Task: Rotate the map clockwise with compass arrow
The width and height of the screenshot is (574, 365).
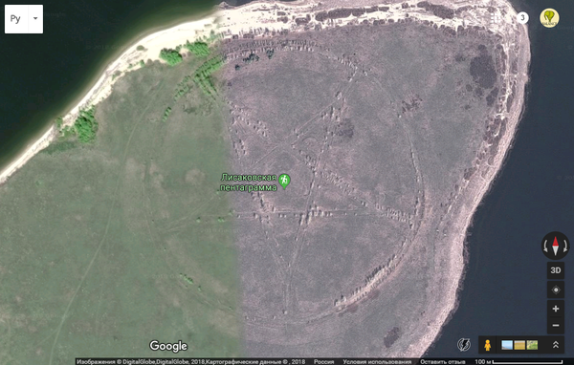Action: click(x=565, y=246)
